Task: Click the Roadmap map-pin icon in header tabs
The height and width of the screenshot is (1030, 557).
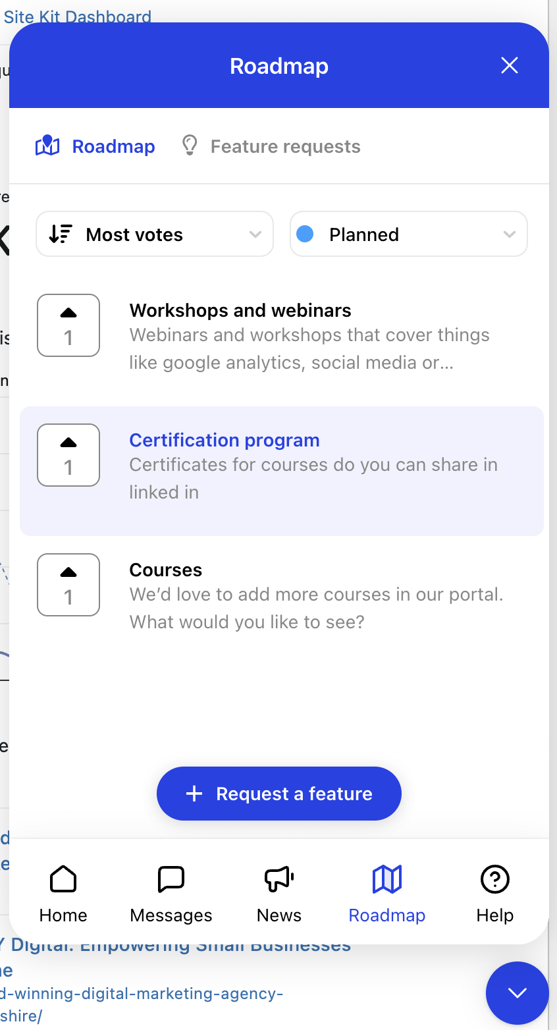Action: click(47, 146)
